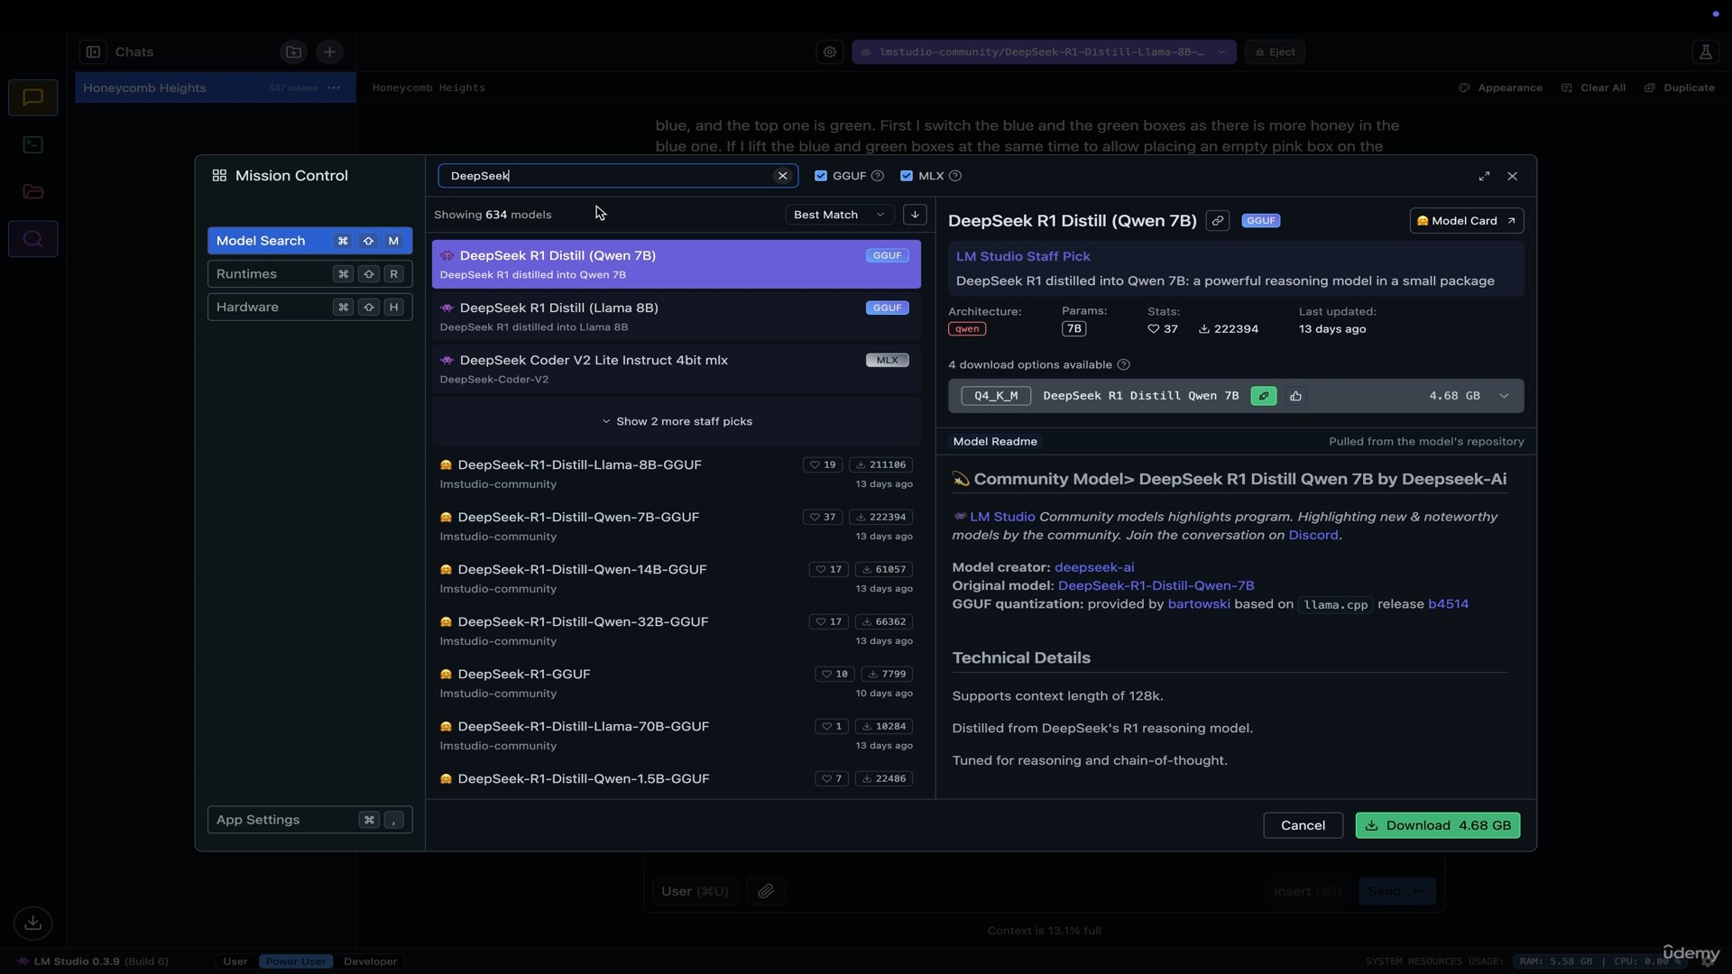The width and height of the screenshot is (1732, 974).
Task: Toggle the GGUF format checkbox
Action: 821,176
